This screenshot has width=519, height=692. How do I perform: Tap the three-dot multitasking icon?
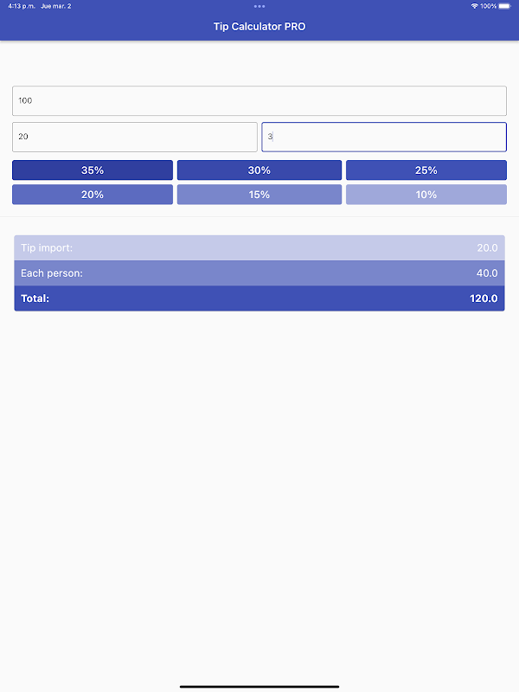point(259,6)
